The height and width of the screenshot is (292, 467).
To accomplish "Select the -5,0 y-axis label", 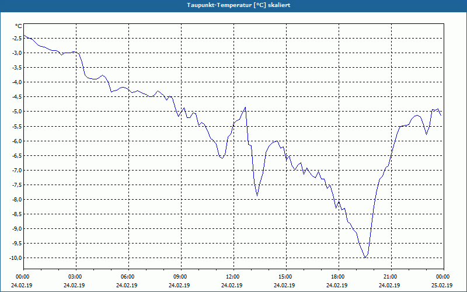I will tap(16, 112).
